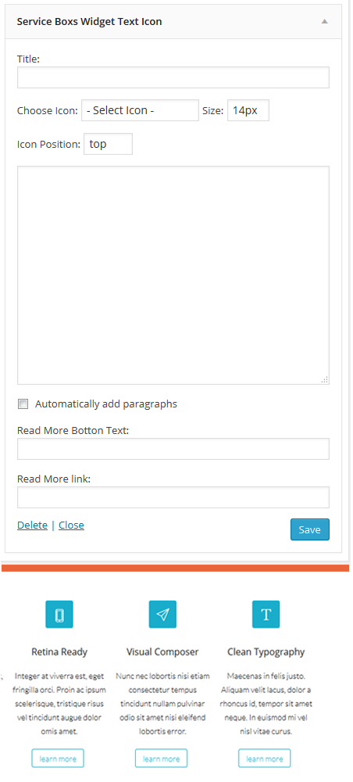Open the Icon Position dropdown

[108, 144]
